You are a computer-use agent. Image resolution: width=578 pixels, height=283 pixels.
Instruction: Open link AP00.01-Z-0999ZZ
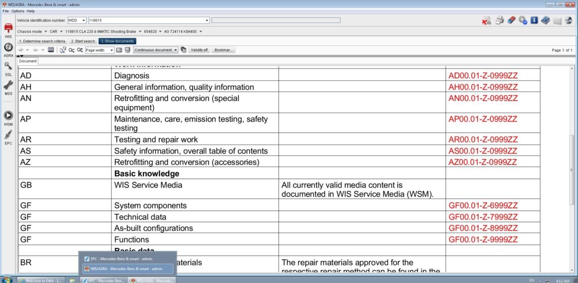(x=483, y=119)
